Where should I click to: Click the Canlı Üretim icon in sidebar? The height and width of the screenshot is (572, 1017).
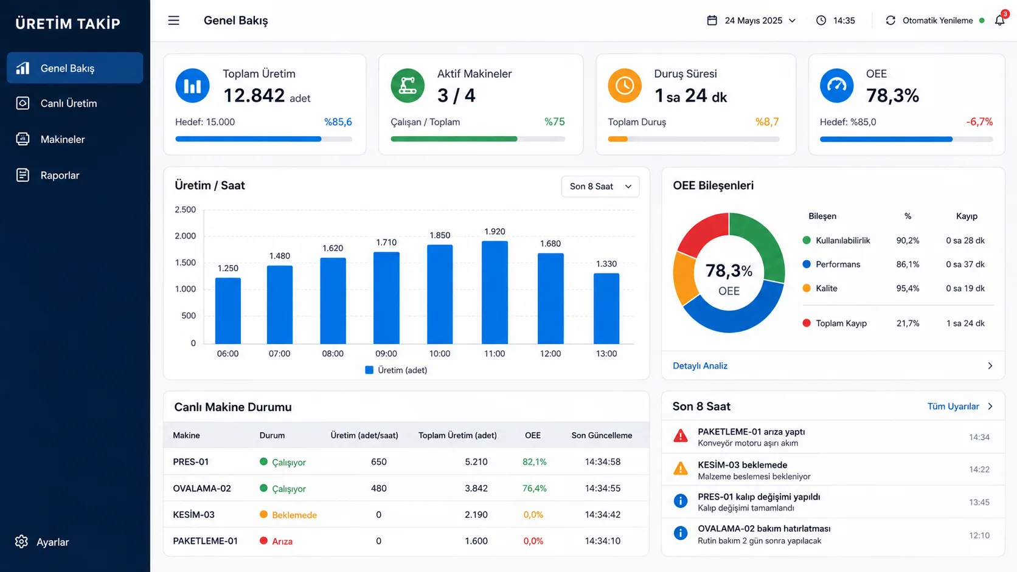23,103
